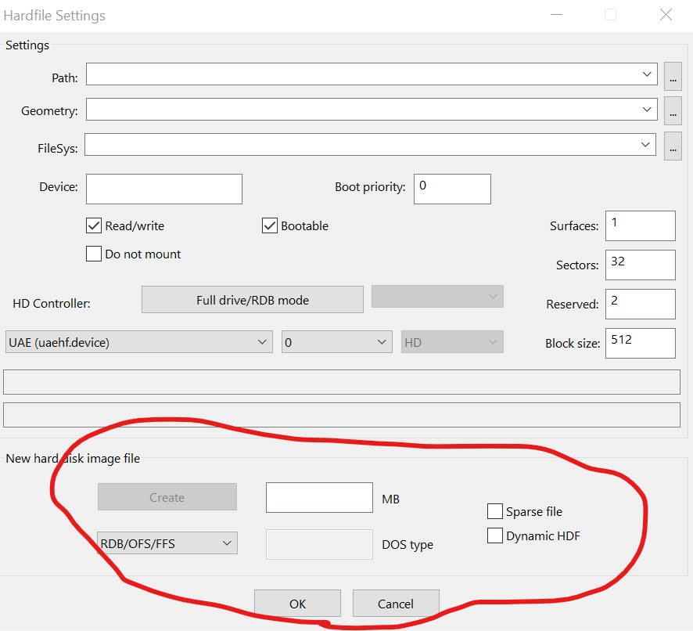
Task: Expand the Path dropdown list
Action: [647, 74]
